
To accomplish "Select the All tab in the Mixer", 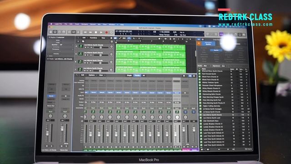I will tap(144, 76).
